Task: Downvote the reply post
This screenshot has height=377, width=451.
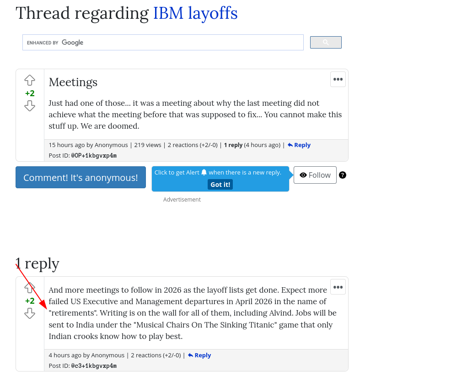Action: (30, 314)
